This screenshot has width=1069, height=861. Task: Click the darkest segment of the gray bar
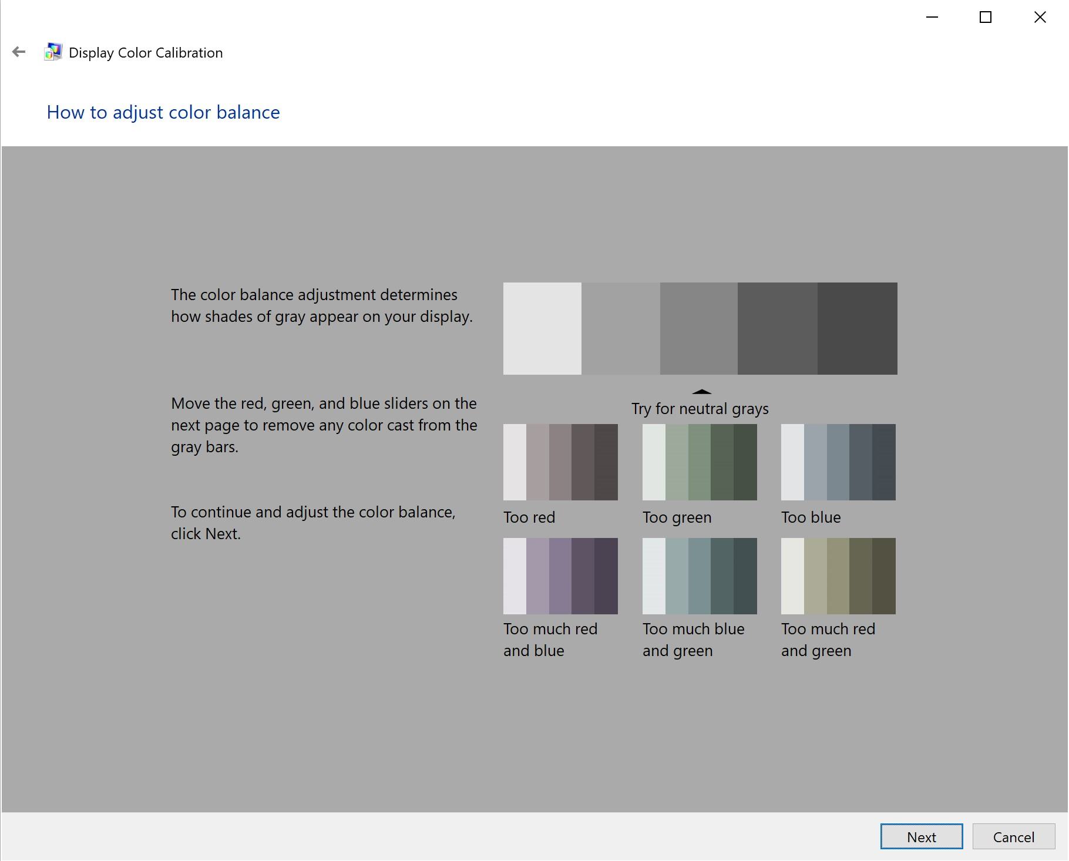[x=858, y=328]
